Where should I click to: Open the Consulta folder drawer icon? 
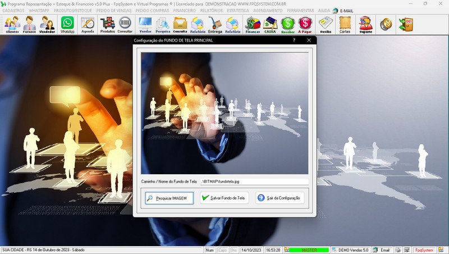coord(180,25)
